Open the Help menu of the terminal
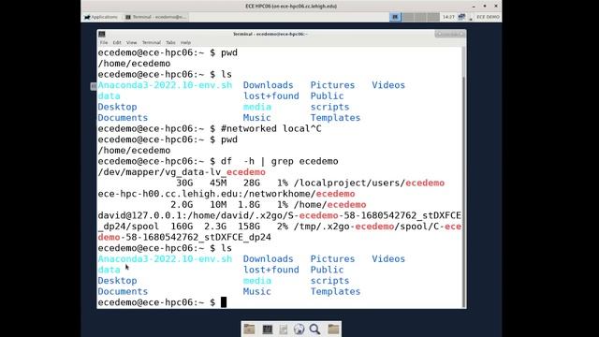The image size is (599, 337). point(185,42)
